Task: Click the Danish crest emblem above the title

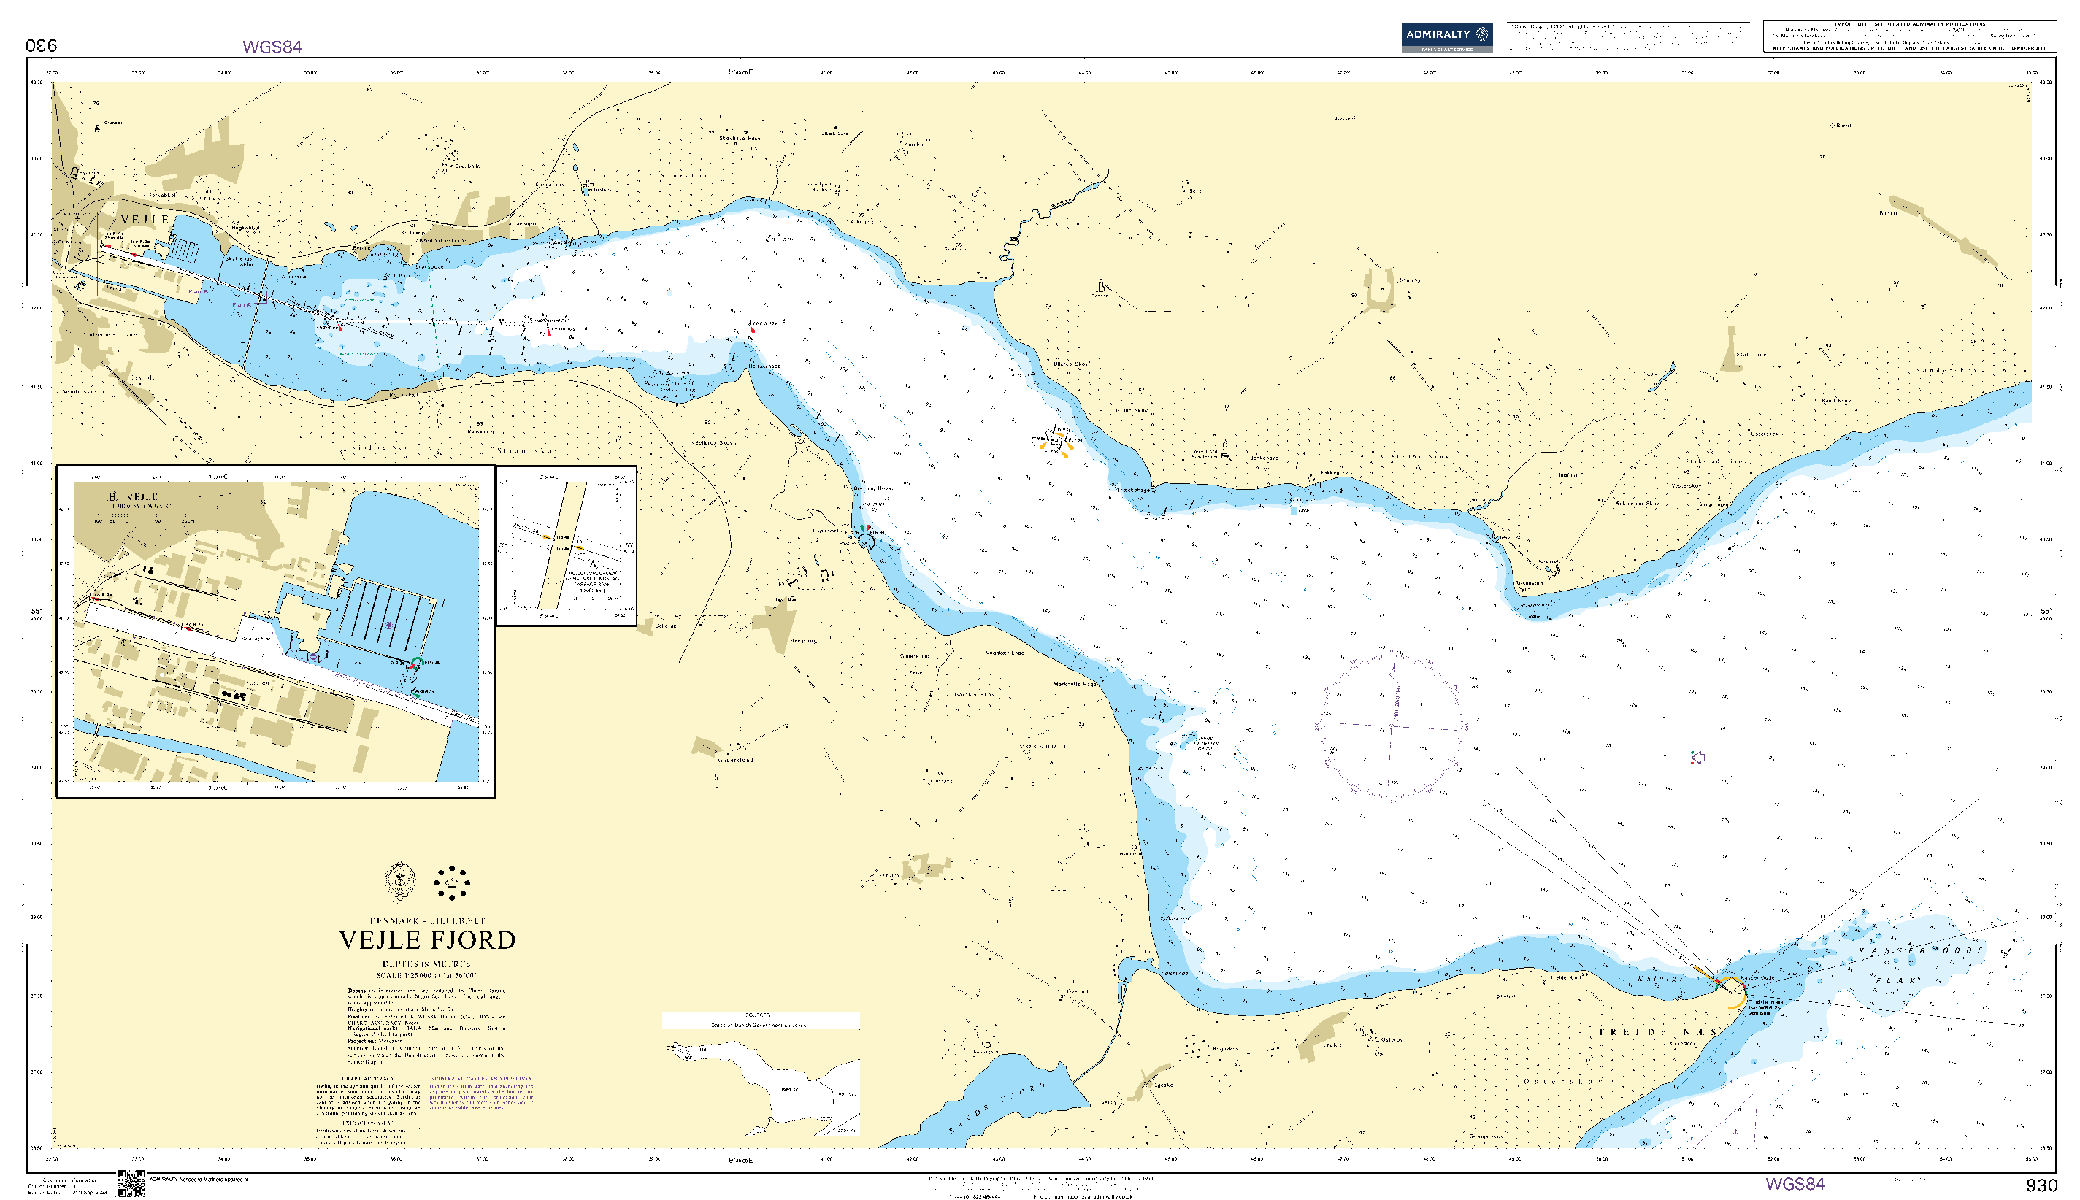Action: pyautogui.click(x=401, y=882)
